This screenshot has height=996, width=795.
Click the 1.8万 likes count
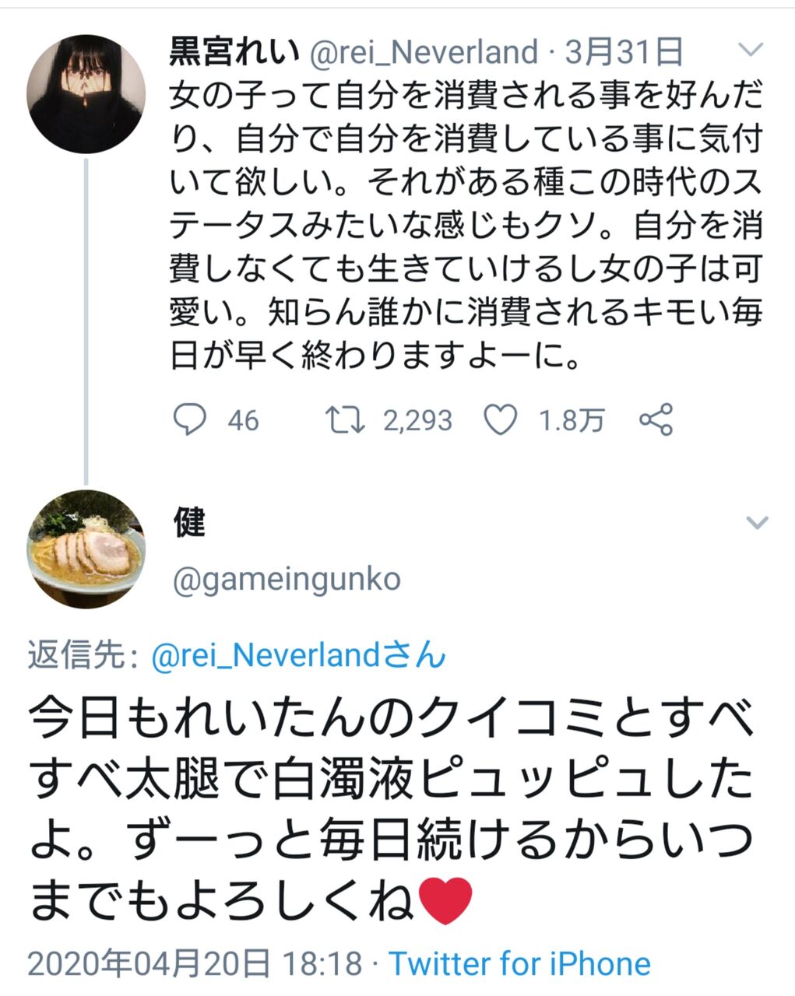point(572,421)
